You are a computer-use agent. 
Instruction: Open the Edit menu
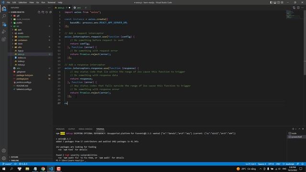point(14,2)
